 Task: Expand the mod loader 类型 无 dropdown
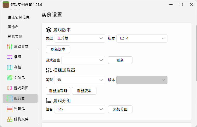[x=80, y=80]
